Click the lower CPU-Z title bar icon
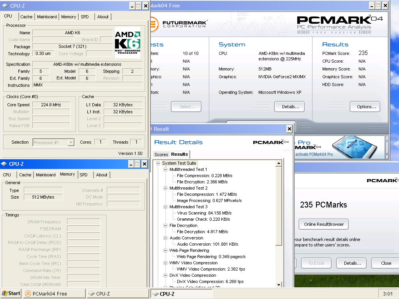The image size is (399, 299). [4, 164]
